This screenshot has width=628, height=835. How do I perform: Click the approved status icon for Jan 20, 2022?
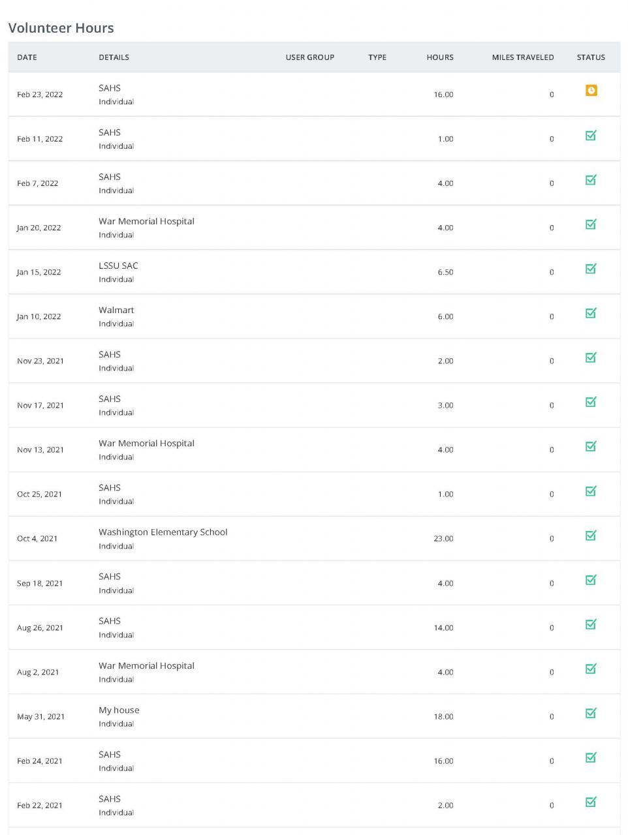591,224
